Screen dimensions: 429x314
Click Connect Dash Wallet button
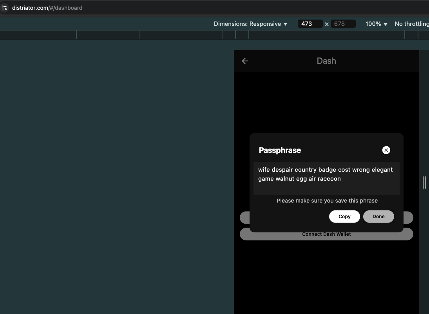(x=326, y=234)
